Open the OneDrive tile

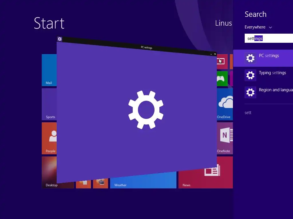coord(225,104)
